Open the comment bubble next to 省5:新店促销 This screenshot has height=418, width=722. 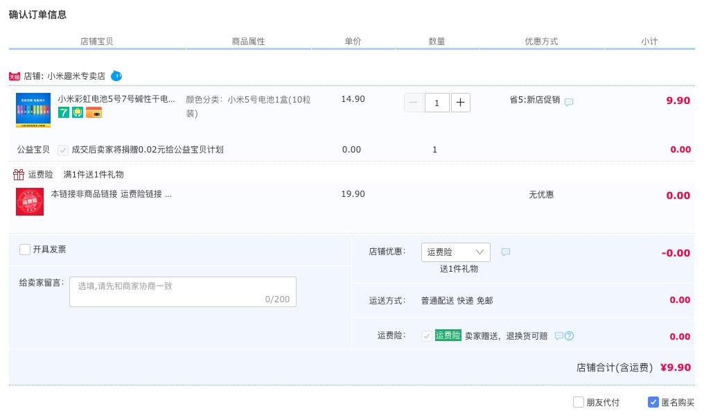click(x=569, y=102)
